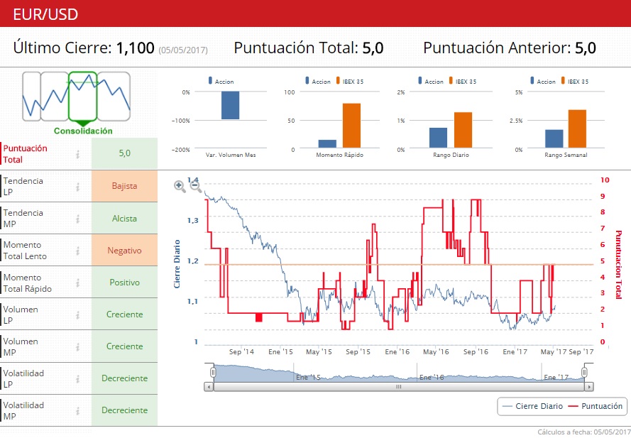The width and height of the screenshot is (631, 438).
Task: Toggle Puntuación series in chart legend
Action: tap(596, 406)
